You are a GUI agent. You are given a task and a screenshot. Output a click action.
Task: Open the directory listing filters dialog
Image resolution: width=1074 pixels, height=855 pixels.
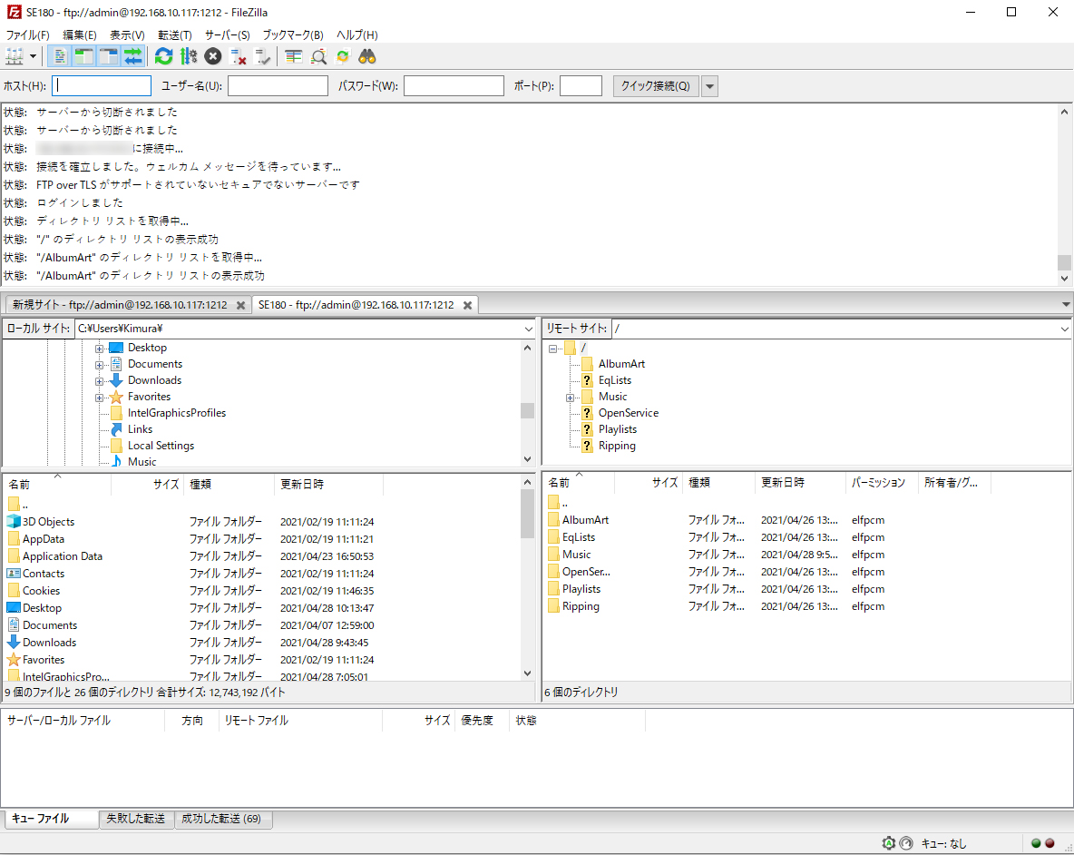[294, 57]
